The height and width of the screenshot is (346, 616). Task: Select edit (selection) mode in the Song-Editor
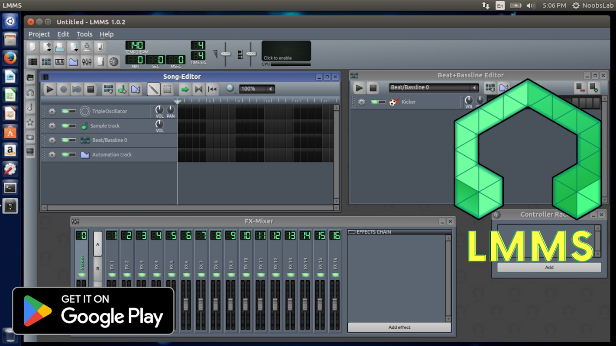pos(168,90)
